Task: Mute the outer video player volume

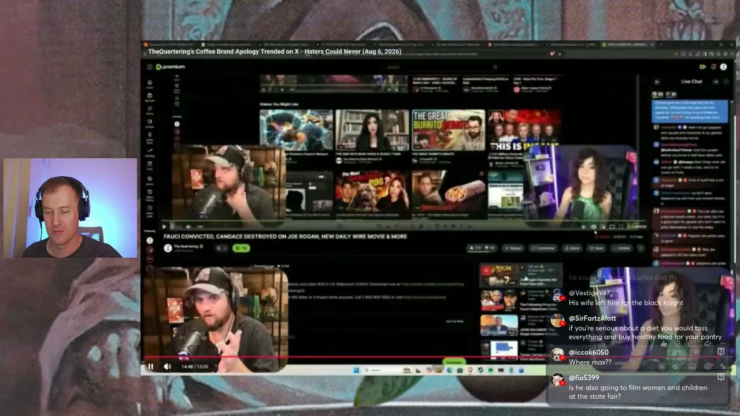Action: pyautogui.click(x=167, y=366)
